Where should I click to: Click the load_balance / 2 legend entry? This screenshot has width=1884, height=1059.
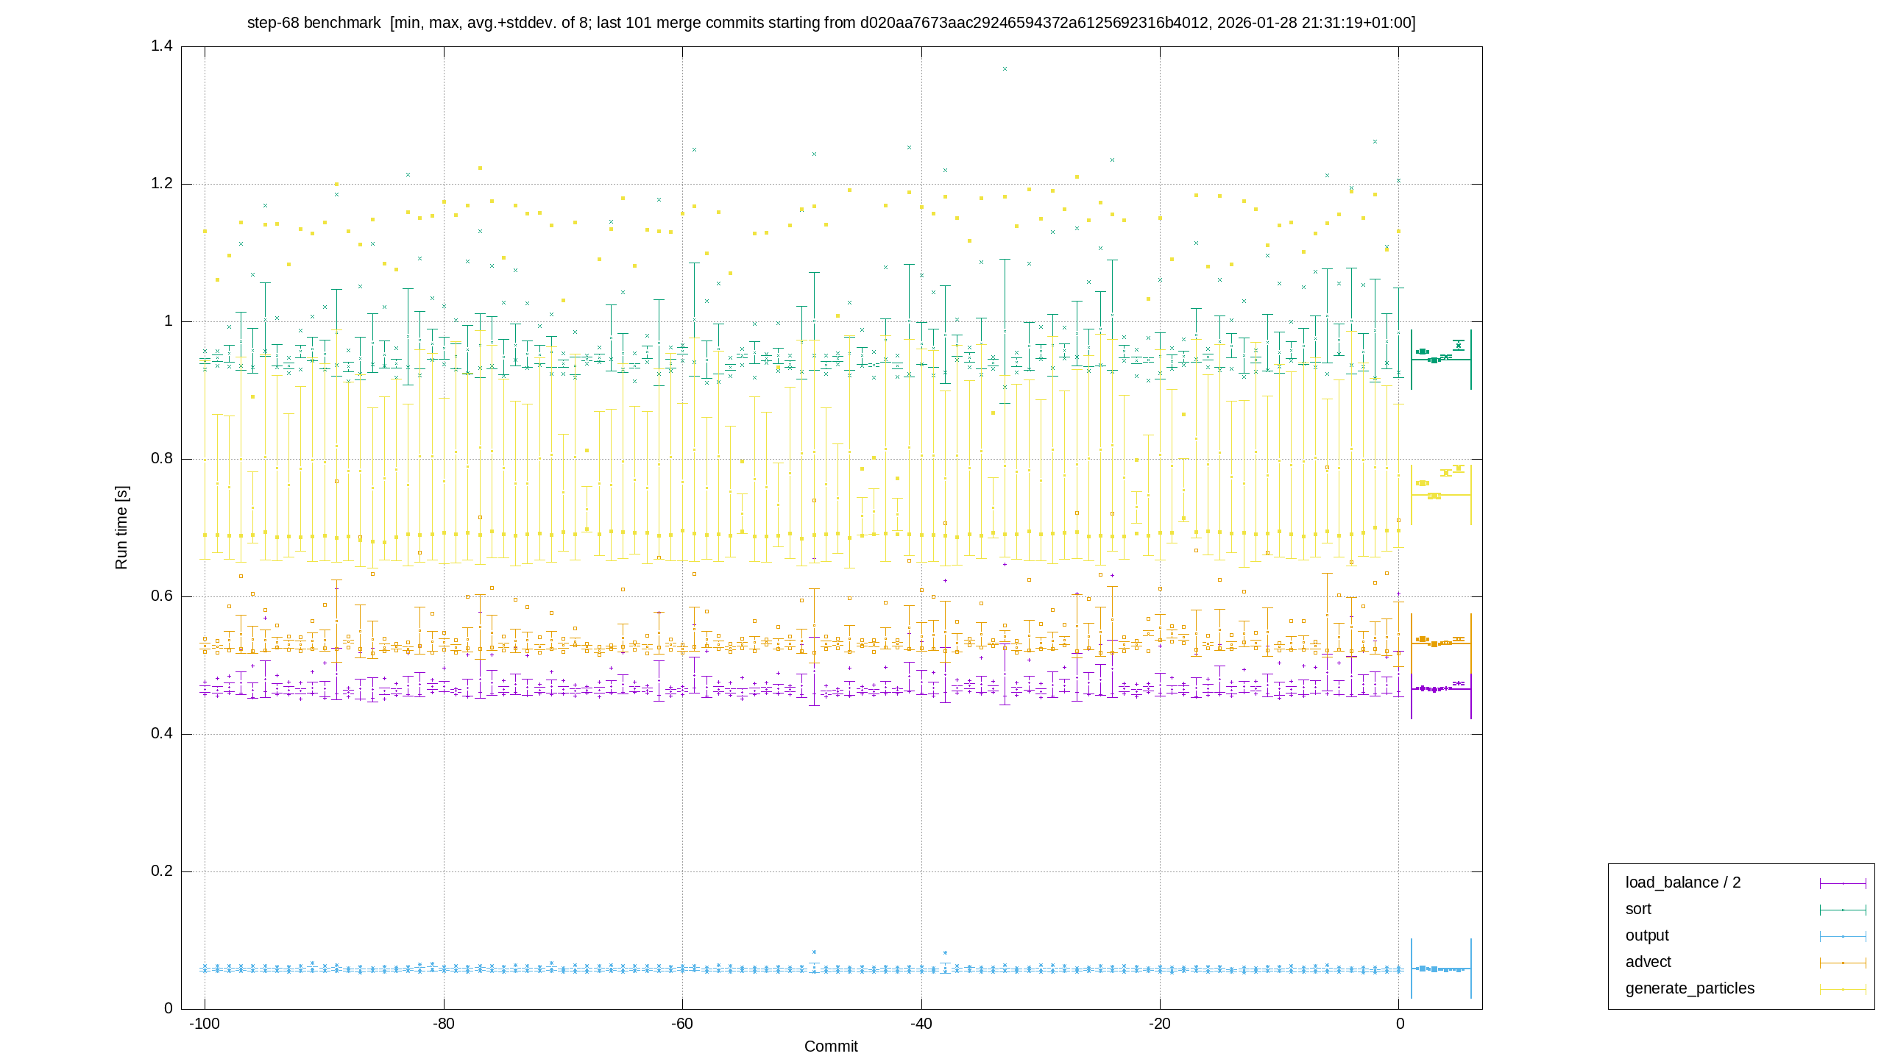coord(1682,883)
